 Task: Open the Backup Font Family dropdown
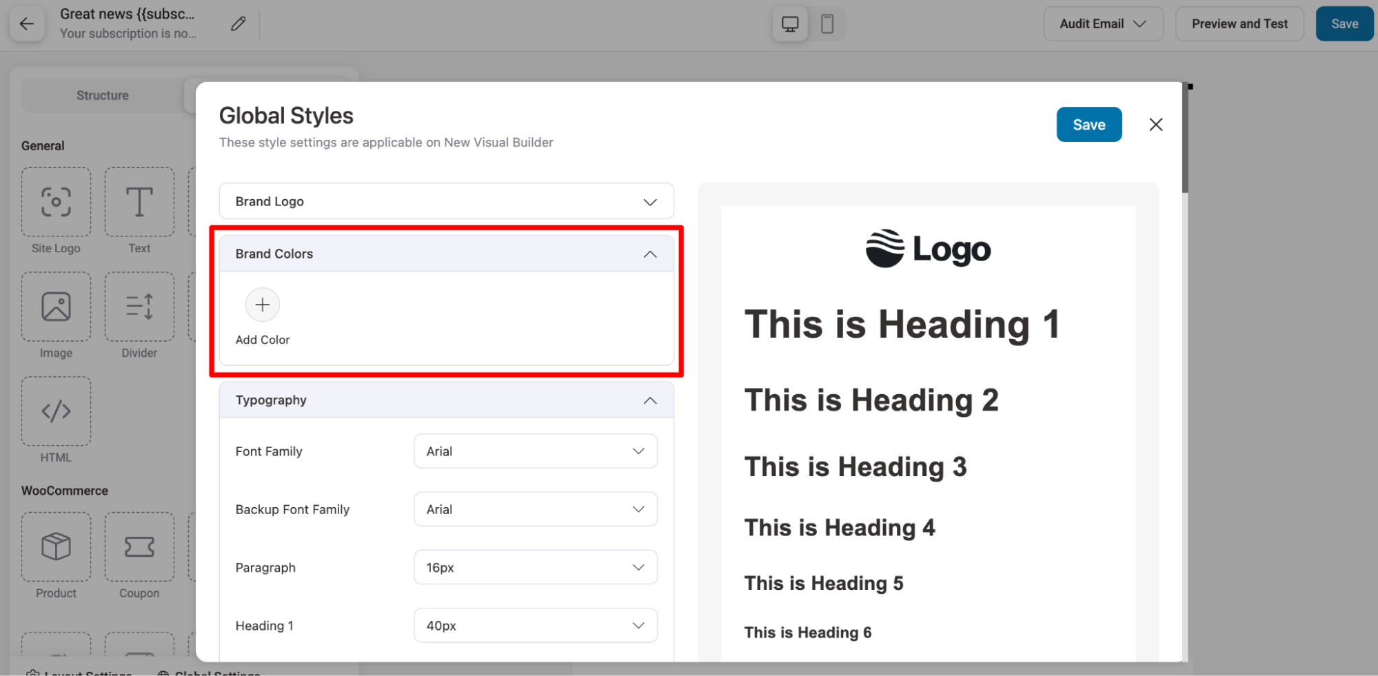click(535, 509)
